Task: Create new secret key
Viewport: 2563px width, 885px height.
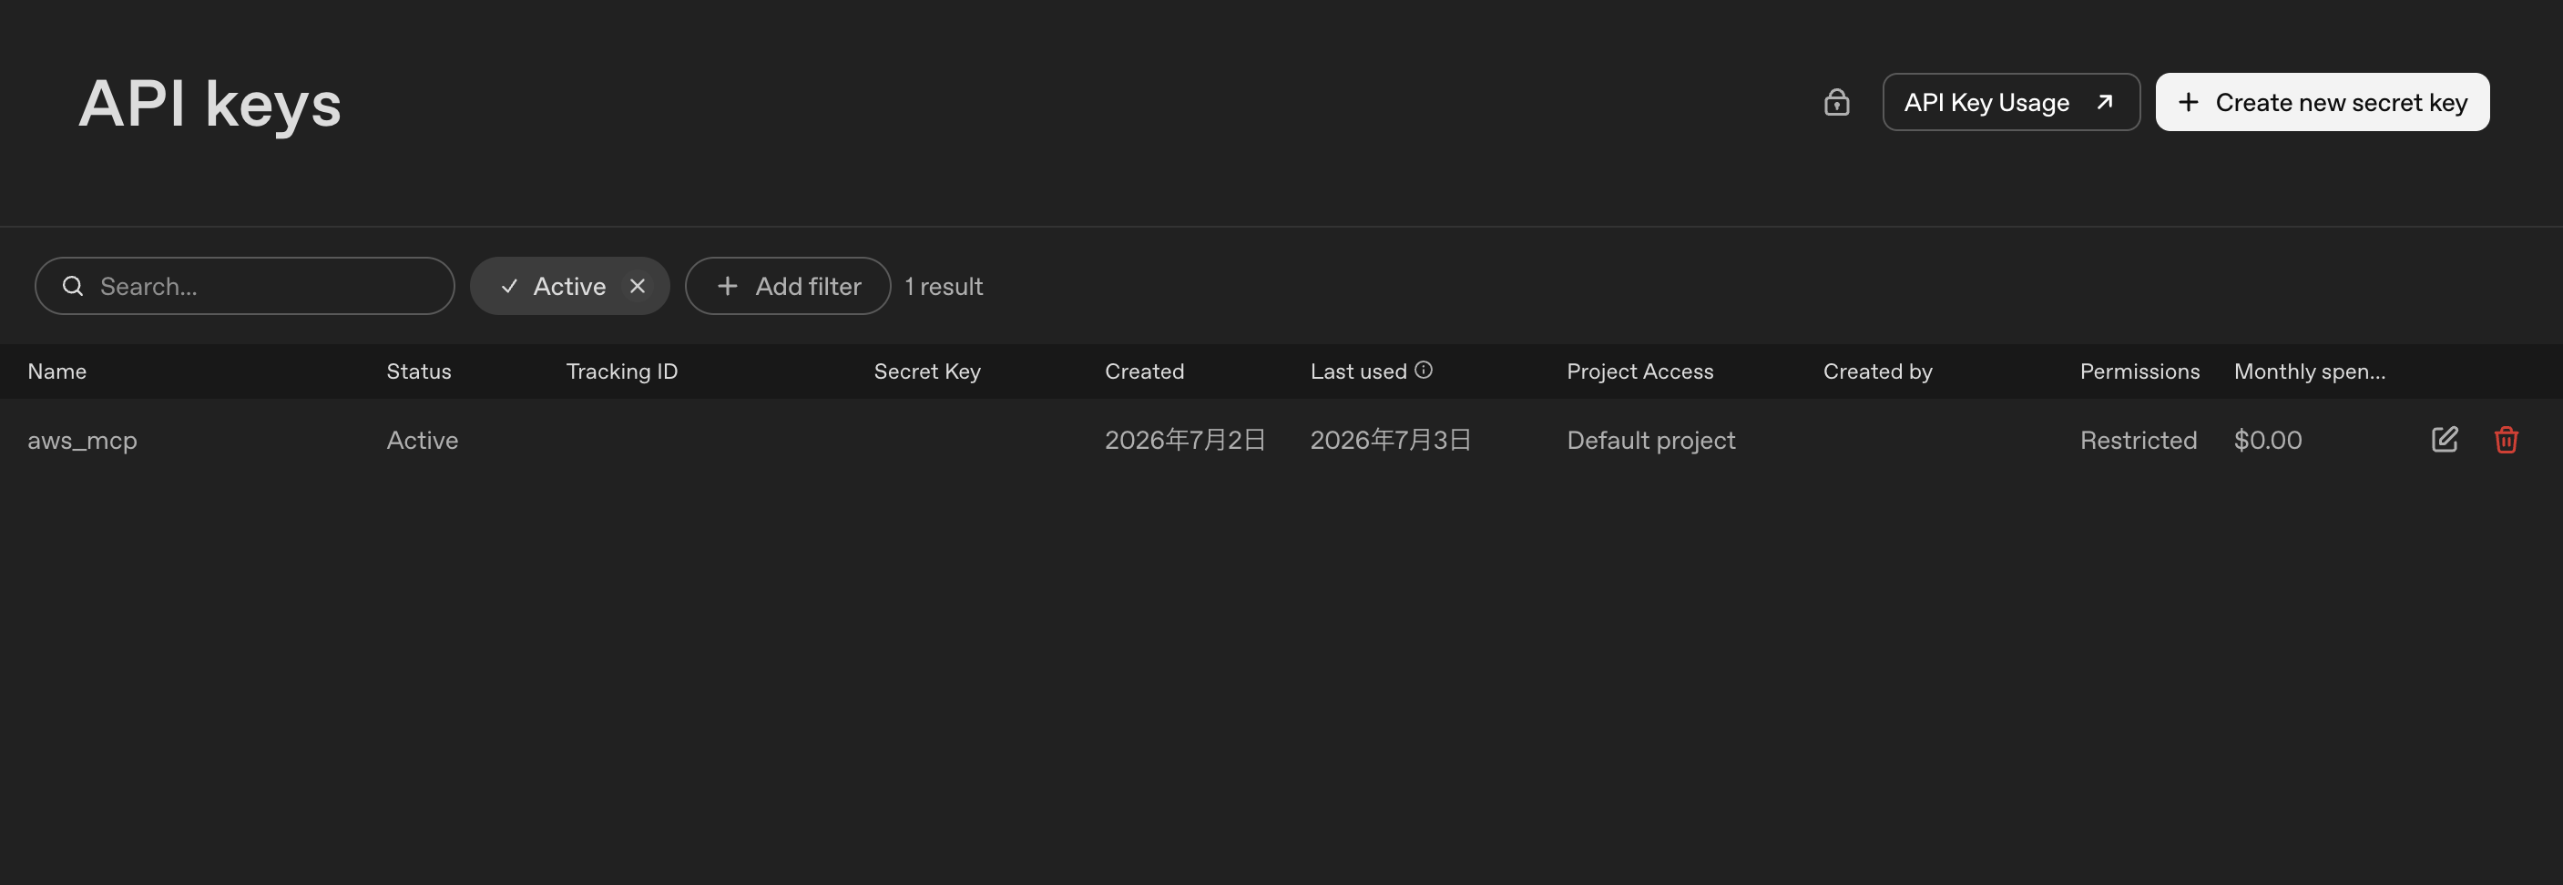Action: 2323,102
